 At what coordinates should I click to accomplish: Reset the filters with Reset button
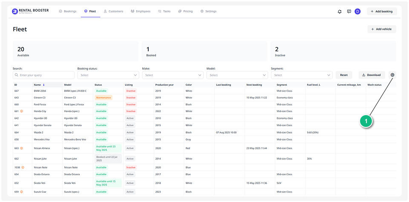click(x=344, y=75)
